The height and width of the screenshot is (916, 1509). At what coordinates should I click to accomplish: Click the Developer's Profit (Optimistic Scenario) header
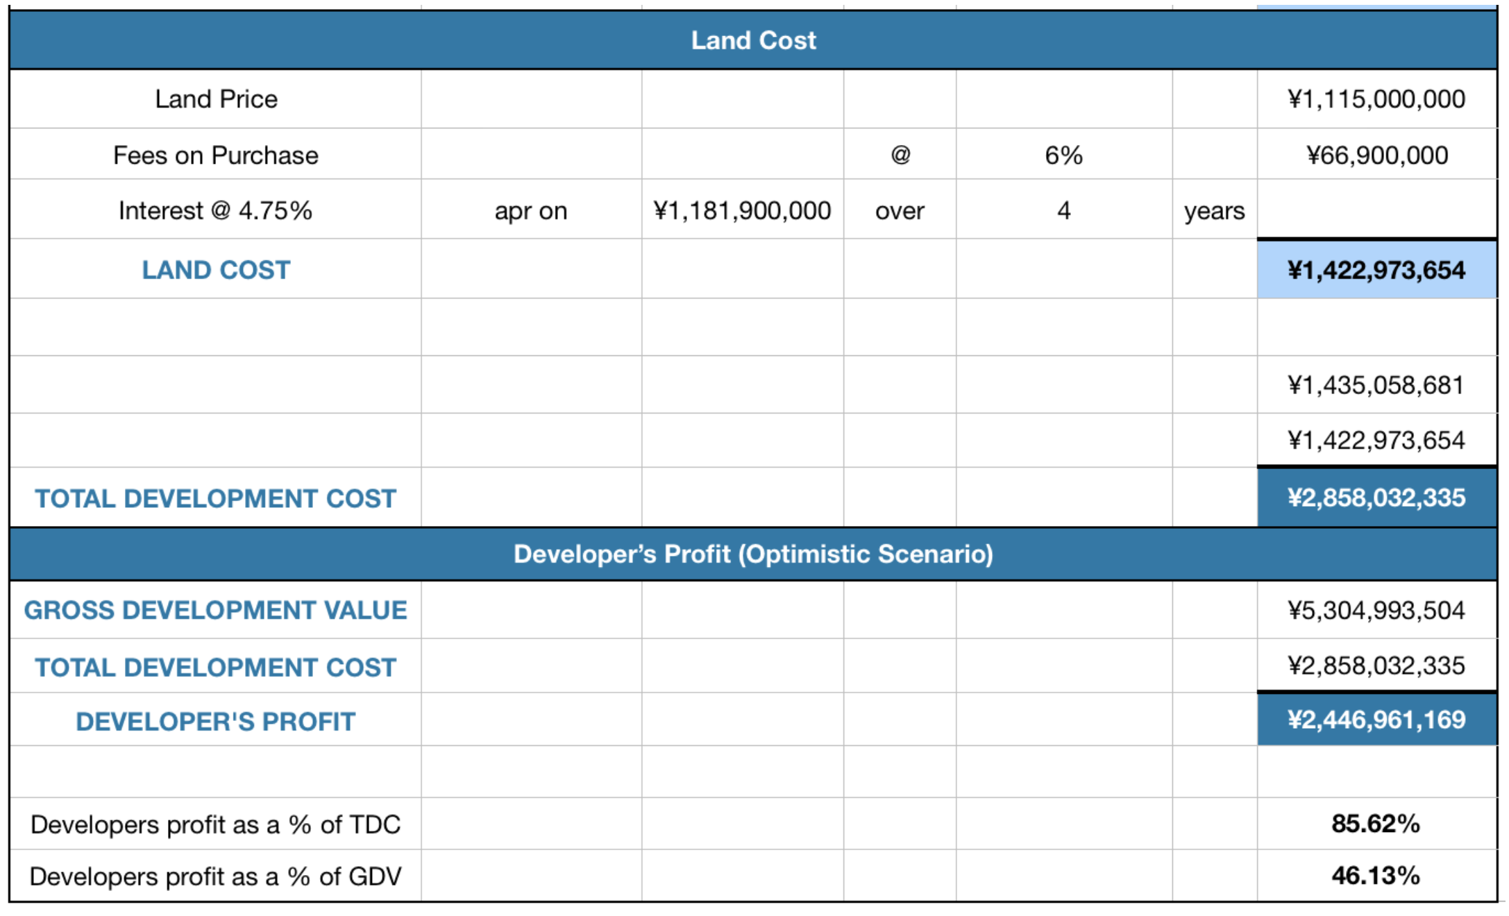pyautogui.click(x=753, y=554)
